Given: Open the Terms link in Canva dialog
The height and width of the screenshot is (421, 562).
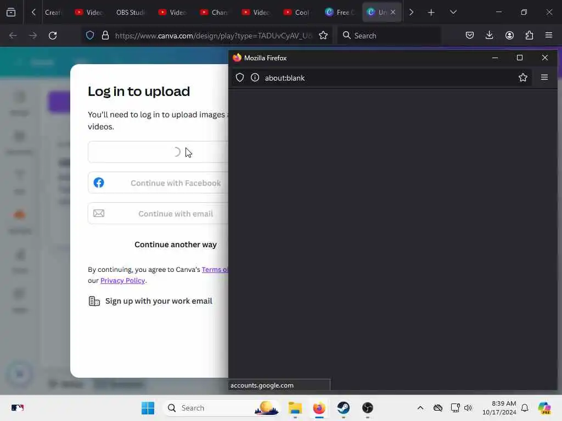Looking at the screenshot, I should 215,270.
